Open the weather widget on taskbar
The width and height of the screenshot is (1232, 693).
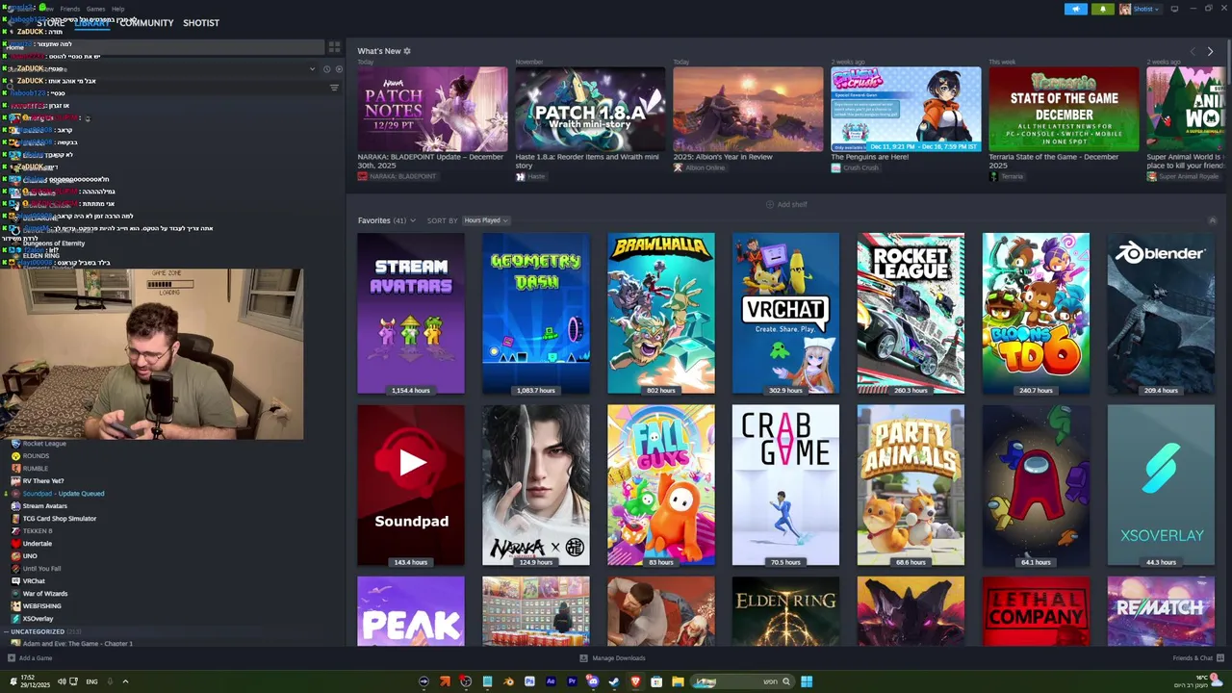coord(1198,681)
